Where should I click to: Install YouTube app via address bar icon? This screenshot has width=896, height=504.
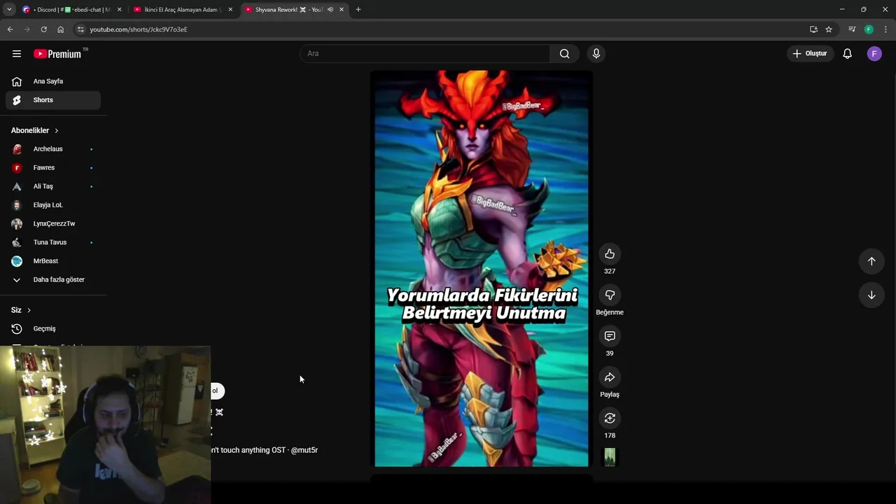pos(813,29)
